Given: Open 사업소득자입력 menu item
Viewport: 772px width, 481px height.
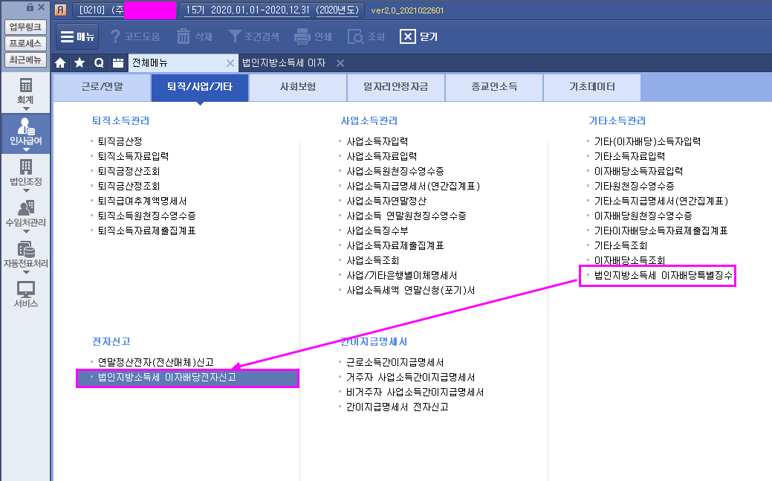Looking at the screenshot, I should pos(377,141).
